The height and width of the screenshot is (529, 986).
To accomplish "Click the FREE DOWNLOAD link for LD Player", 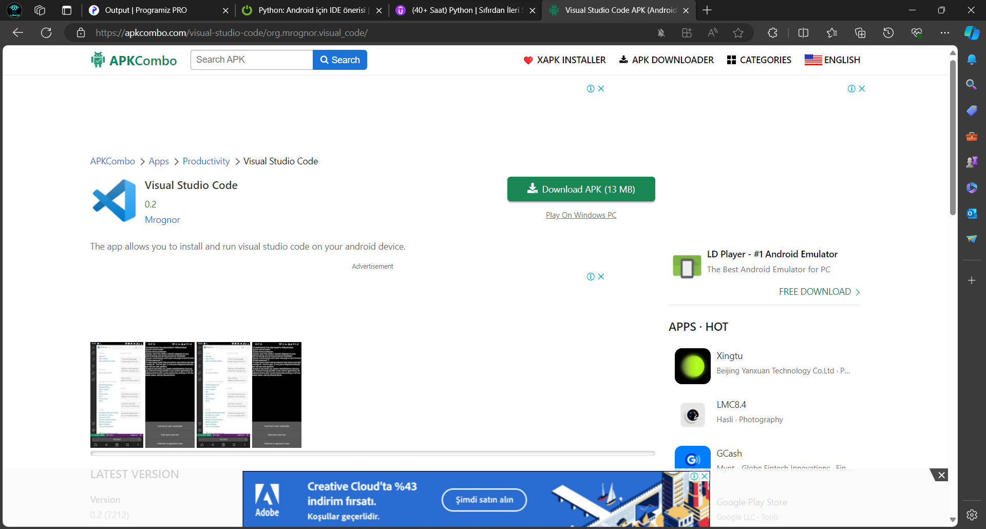I will pyautogui.click(x=820, y=292).
